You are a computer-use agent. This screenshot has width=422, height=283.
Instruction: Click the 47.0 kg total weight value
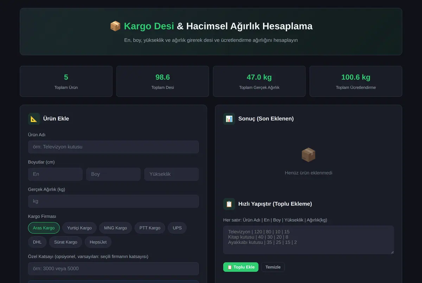(x=259, y=77)
